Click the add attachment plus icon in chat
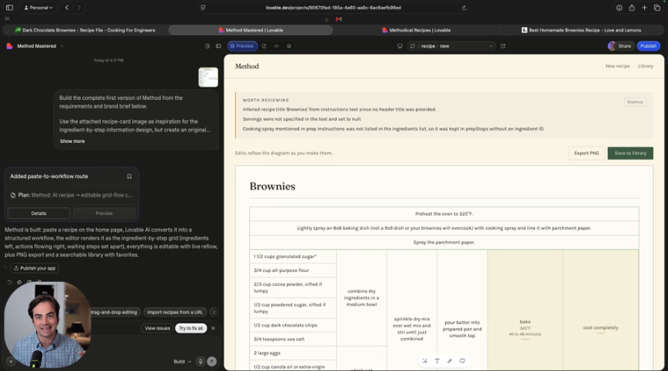Screen dimensions: 668x371 pos(11,362)
